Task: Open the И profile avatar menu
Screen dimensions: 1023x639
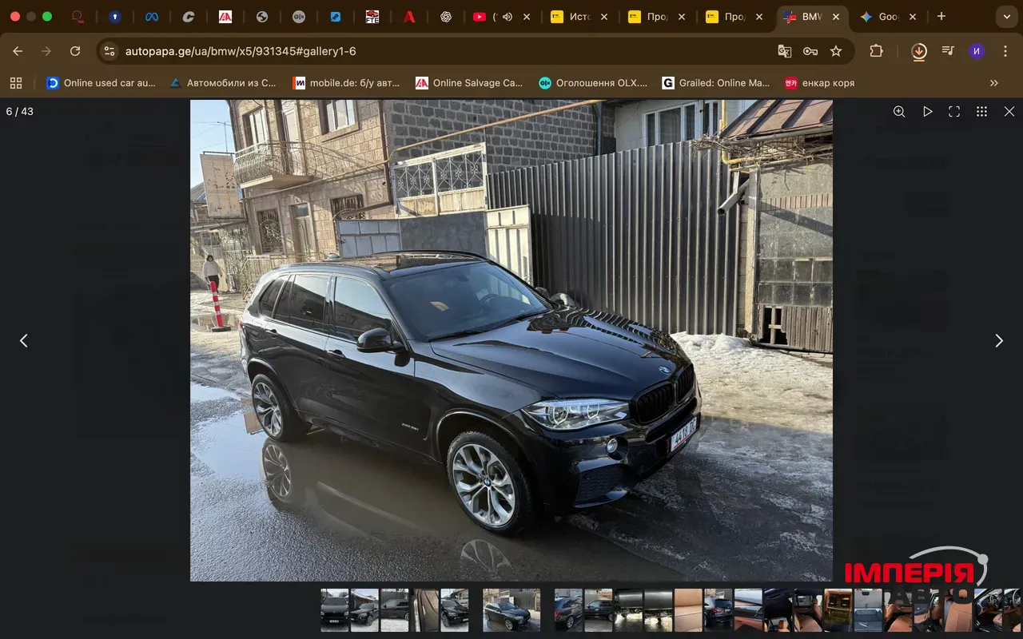Action: [976, 50]
